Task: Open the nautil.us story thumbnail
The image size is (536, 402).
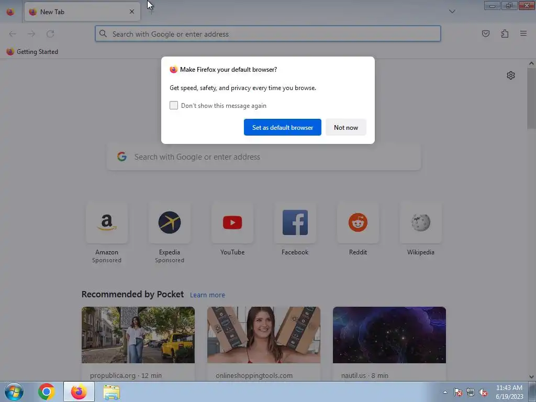Action: pyautogui.click(x=389, y=335)
